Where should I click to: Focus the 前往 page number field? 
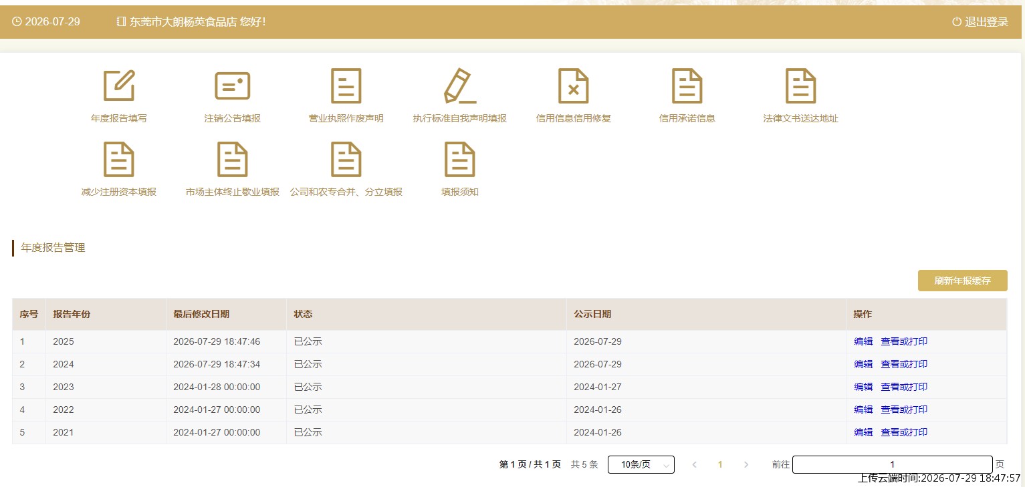pyautogui.click(x=892, y=464)
